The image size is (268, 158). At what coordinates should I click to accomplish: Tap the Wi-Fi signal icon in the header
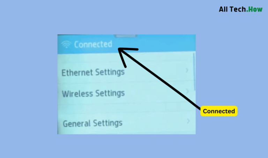point(66,44)
